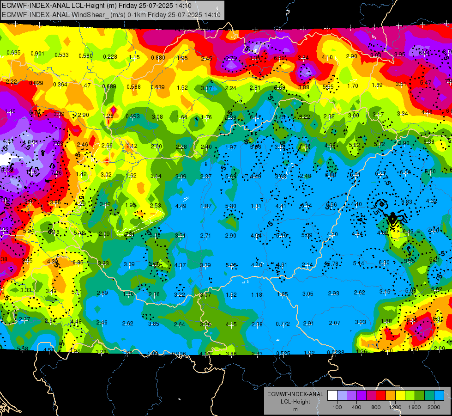Click the wind shear value 0.829
The width and height of the screenshot is (452, 416).
(36, 83)
